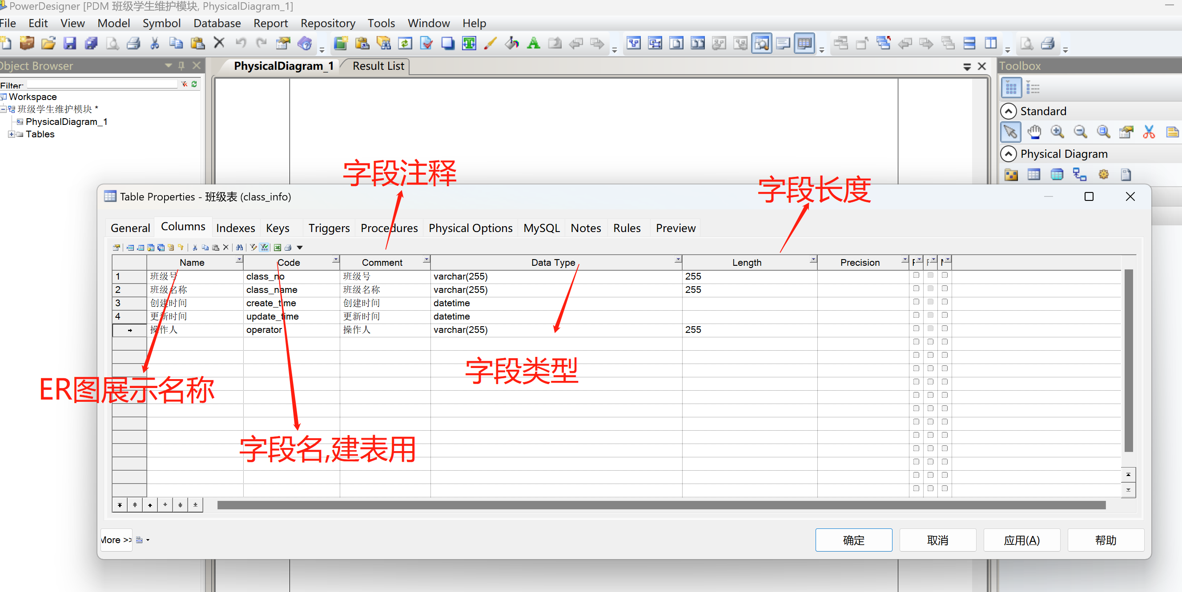Click the red scissors Delete tool in Toolbox

(x=1149, y=132)
